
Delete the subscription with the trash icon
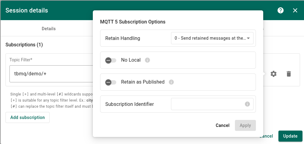(x=288, y=74)
